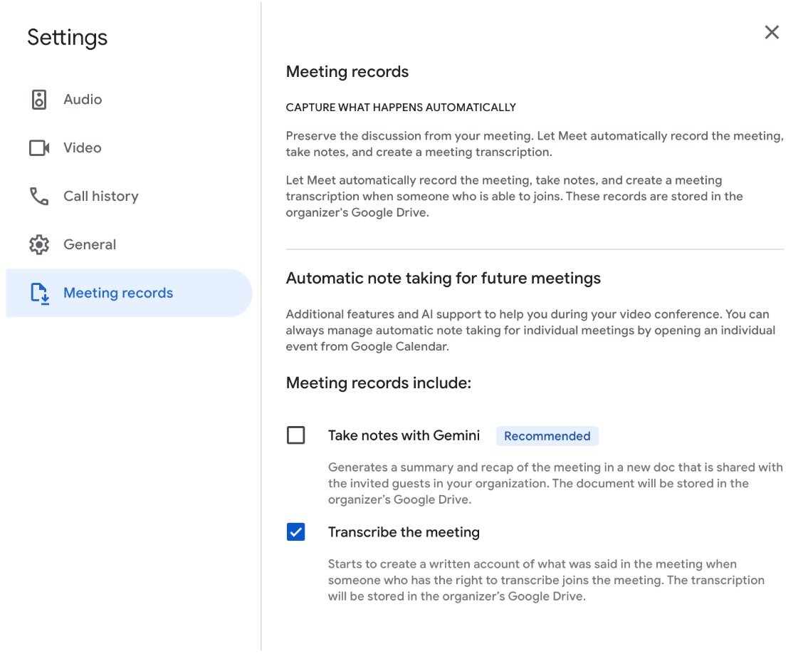Click the Meeting records document icon
The height and width of the screenshot is (654, 803).
39,294
